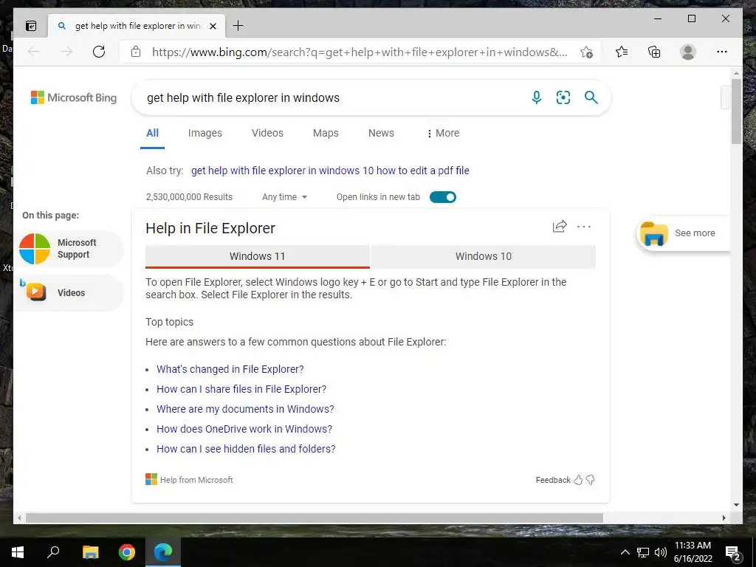Screen dimensions: 756x567
Task: Click the browser address bar URL
Action: pos(360,52)
